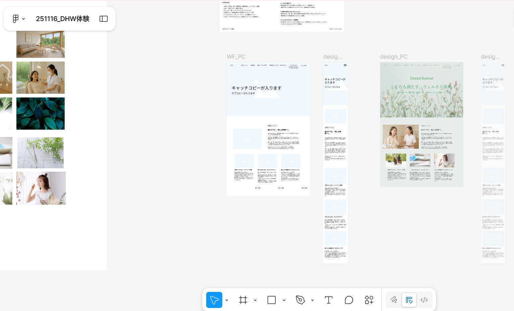Image resolution: width=514 pixels, height=311 pixels.
Task: Open Figma main menu logo
Action: click(16, 19)
